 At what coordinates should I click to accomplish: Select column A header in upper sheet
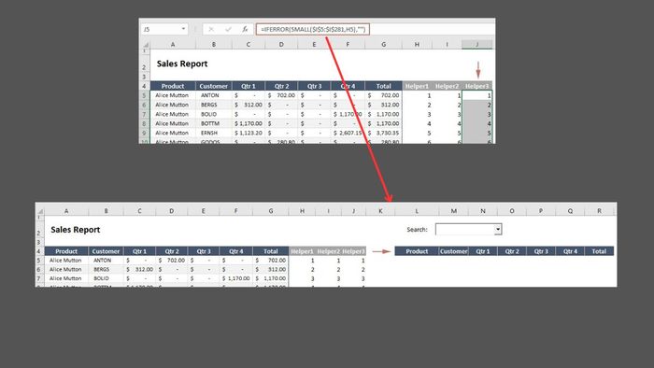(x=173, y=45)
